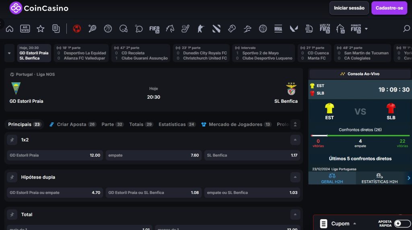Open CD Recoleta live match card

point(141,53)
